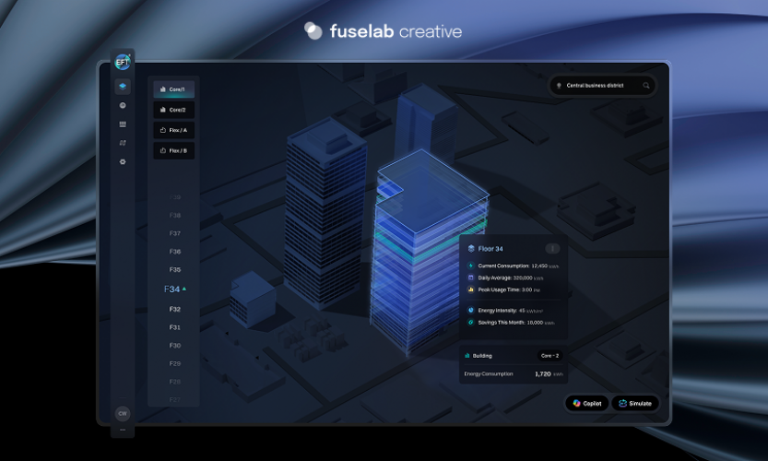
Task: Click the fuselab creative logo
Action: click(x=383, y=30)
